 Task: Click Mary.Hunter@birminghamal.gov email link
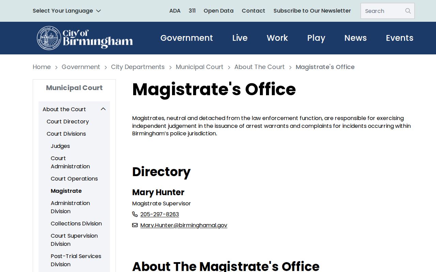tap(184, 225)
